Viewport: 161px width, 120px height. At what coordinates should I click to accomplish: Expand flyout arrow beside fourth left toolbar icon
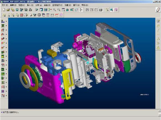click(x=6, y=34)
